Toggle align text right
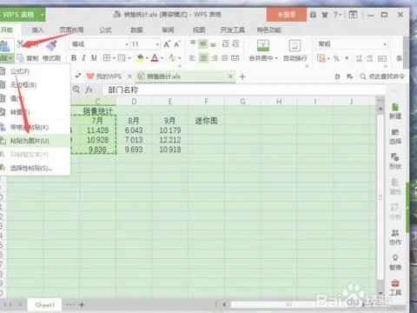Viewport: 417px width, 313px height. 215,58
